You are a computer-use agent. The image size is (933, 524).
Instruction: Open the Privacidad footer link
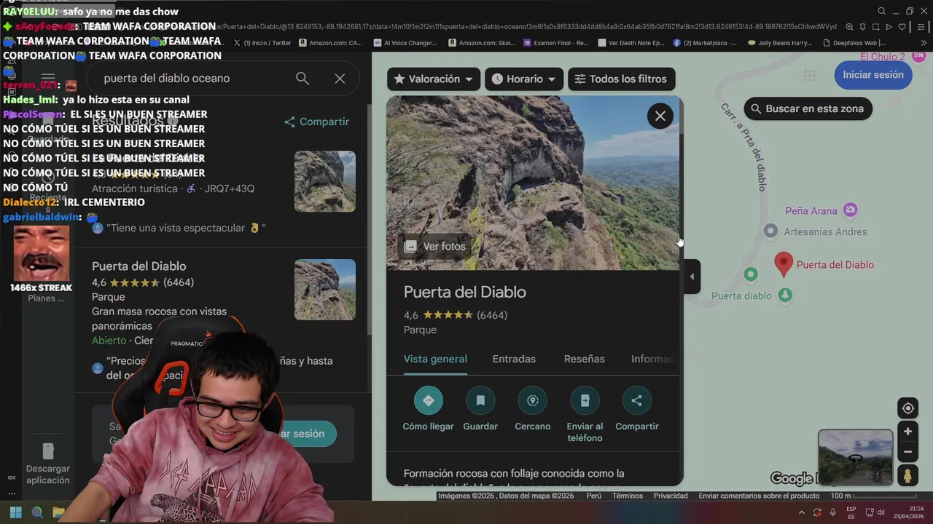coord(671,496)
